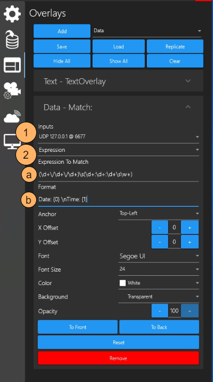Open the Anchor Top-Left dropdown
The height and width of the screenshot is (382, 213).
coord(159,214)
